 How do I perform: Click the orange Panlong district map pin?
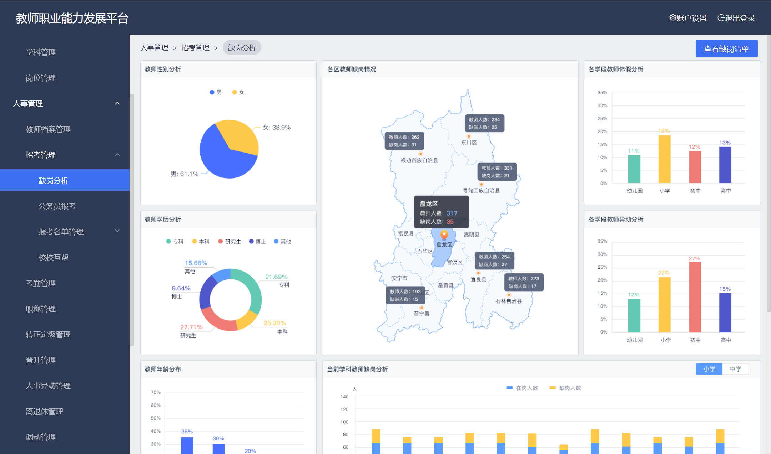tap(444, 234)
